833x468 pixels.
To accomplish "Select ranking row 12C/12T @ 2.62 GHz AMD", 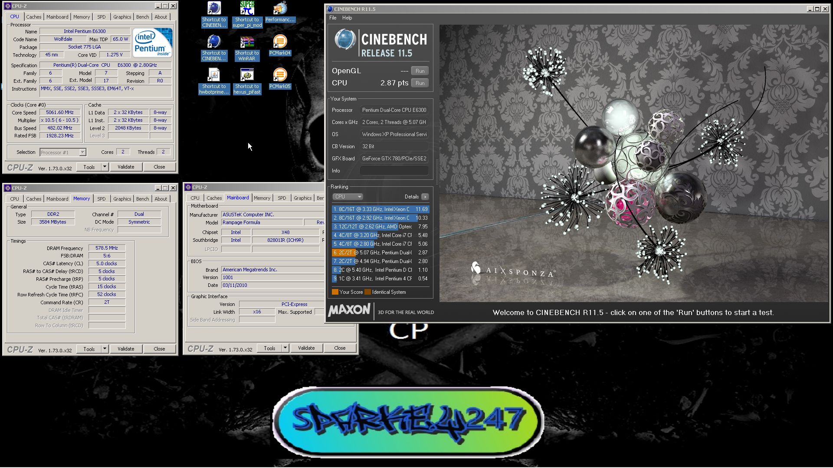I will [380, 227].
